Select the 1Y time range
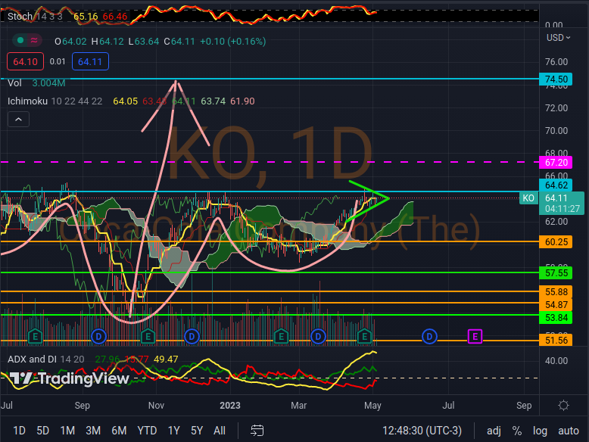589x442 pixels. 174,431
